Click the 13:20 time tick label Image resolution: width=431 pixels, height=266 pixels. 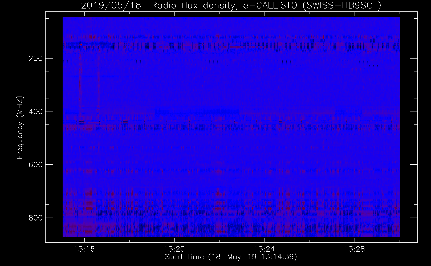pyautogui.click(x=174, y=250)
